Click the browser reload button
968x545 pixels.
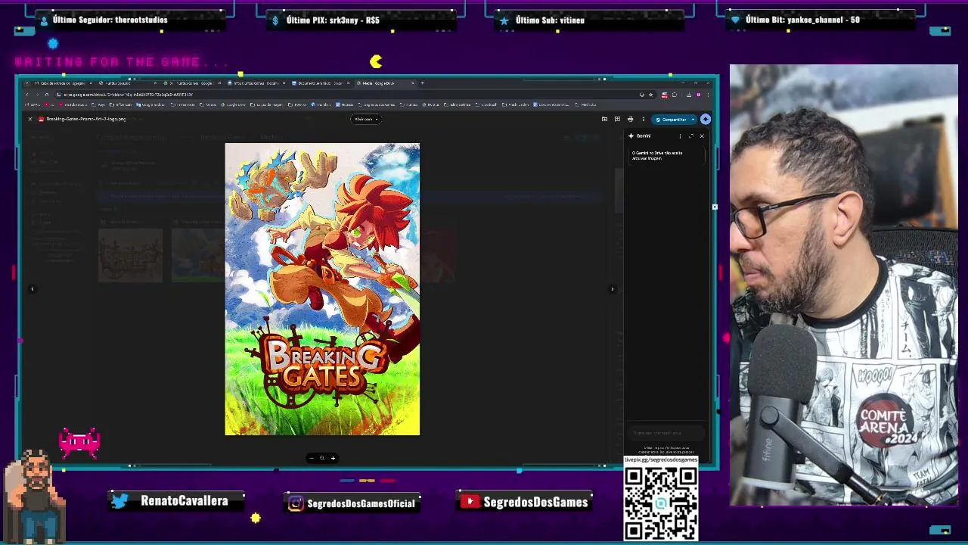pyautogui.click(x=46, y=95)
